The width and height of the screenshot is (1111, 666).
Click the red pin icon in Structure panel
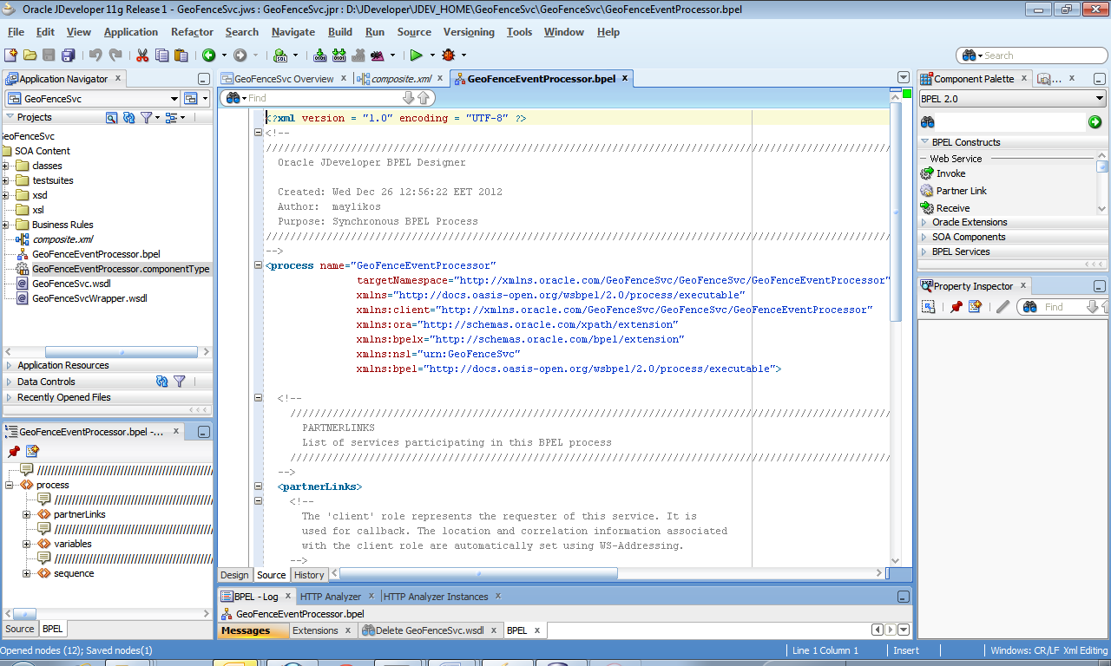click(14, 451)
